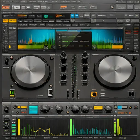Image resolution: width=140 pixels, height=140 pixels.
Task: Click the black knob at right deck's top-right
Action: click(135, 58)
